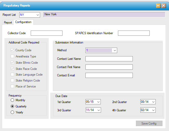169x131 pixels.
Task: Focus the SPARCS Identification Number field
Action: coord(134,33)
